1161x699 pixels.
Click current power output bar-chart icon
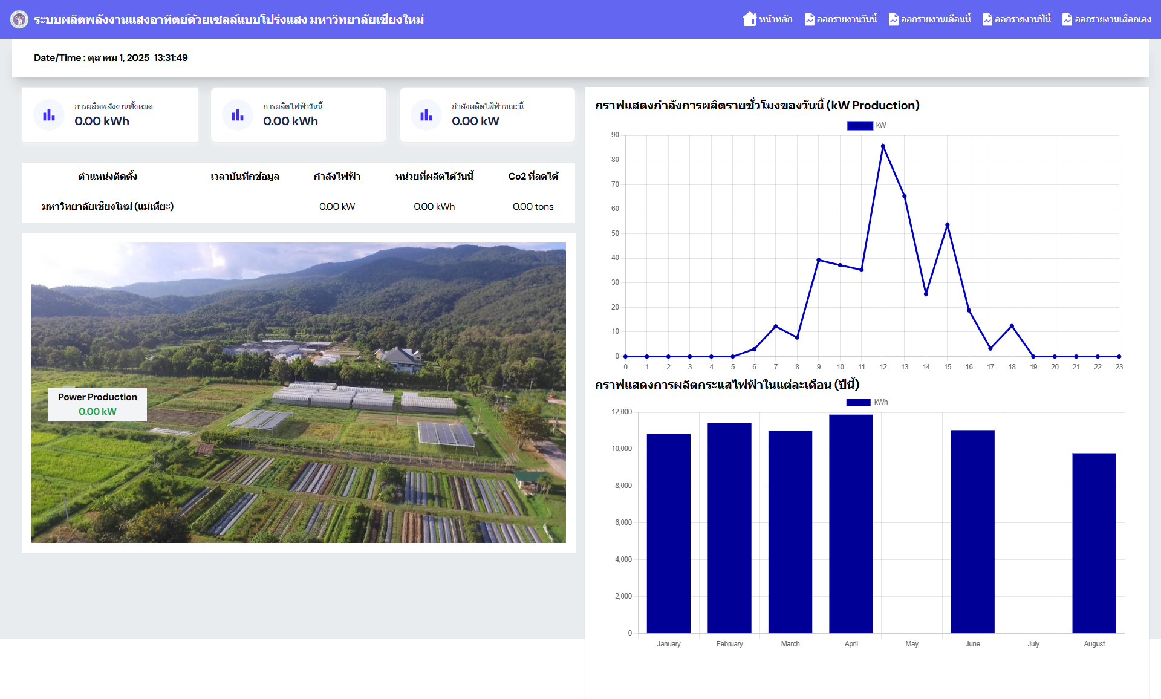[426, 115]
